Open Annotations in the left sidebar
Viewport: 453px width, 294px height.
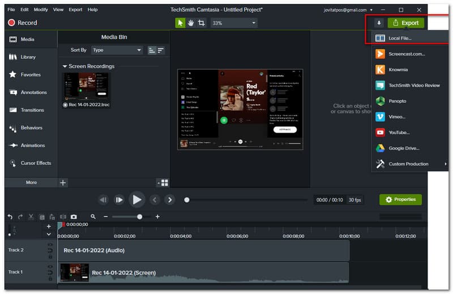[x=31, y=92]
